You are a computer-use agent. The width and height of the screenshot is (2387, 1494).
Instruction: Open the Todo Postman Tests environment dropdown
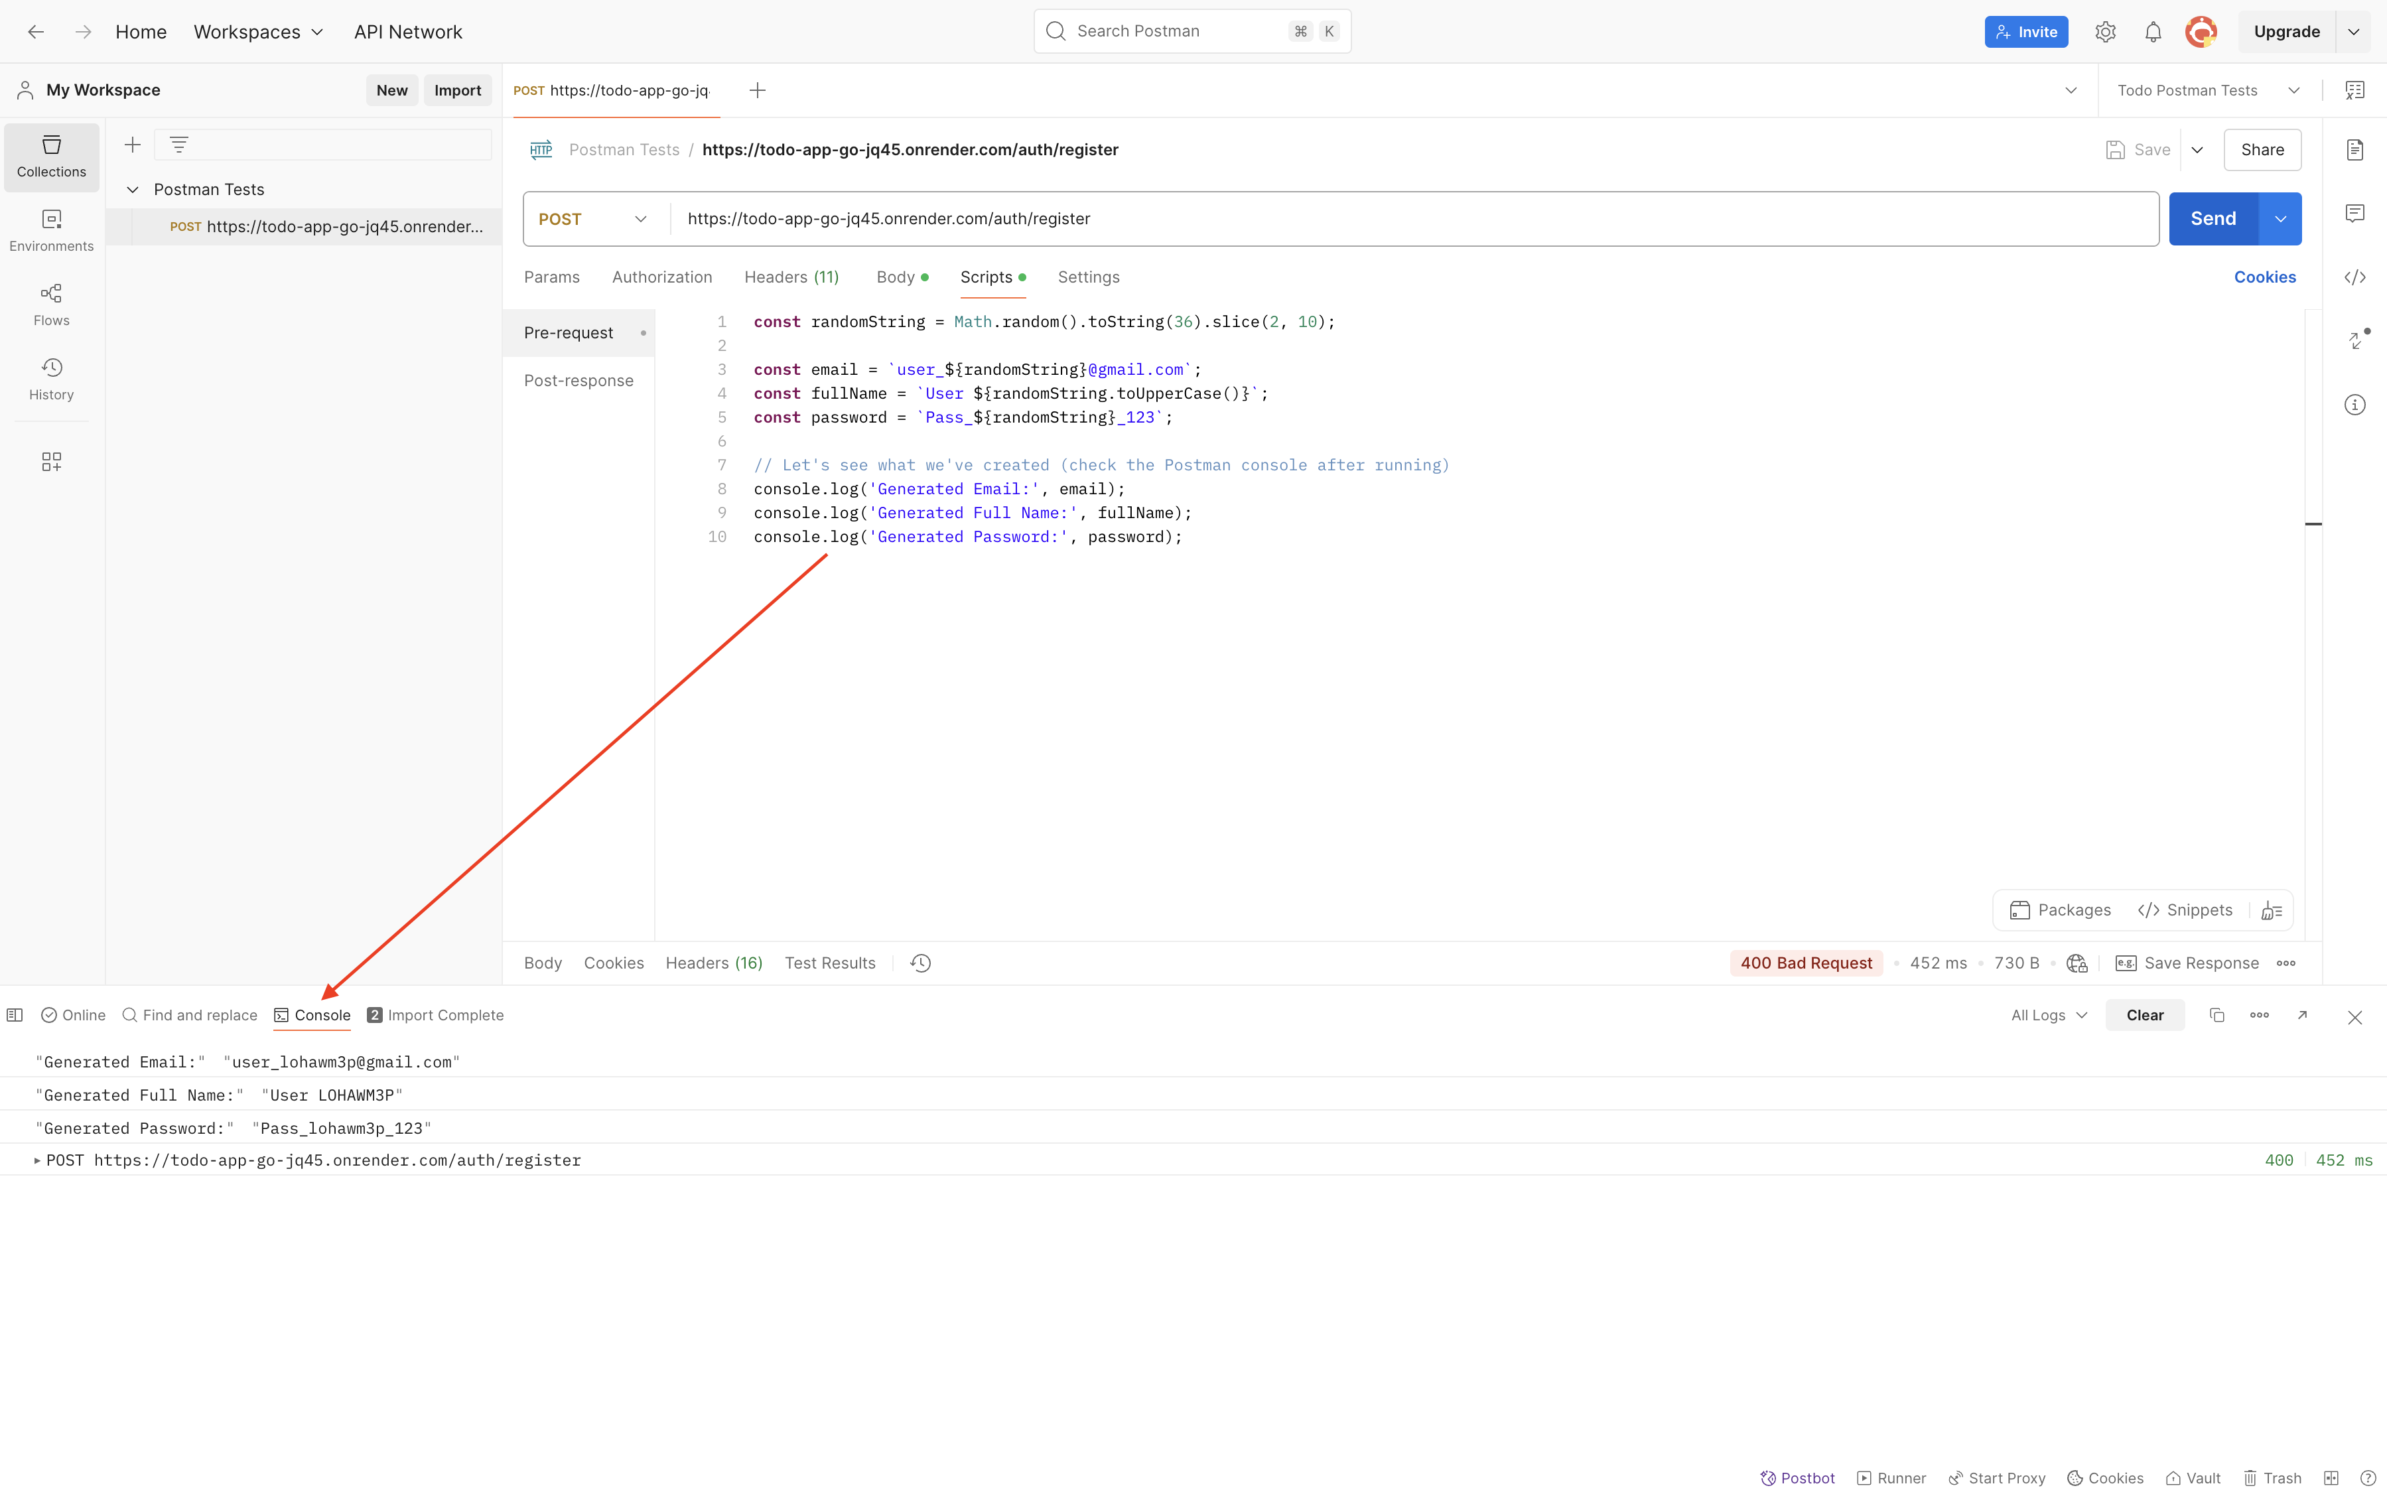2208,90
